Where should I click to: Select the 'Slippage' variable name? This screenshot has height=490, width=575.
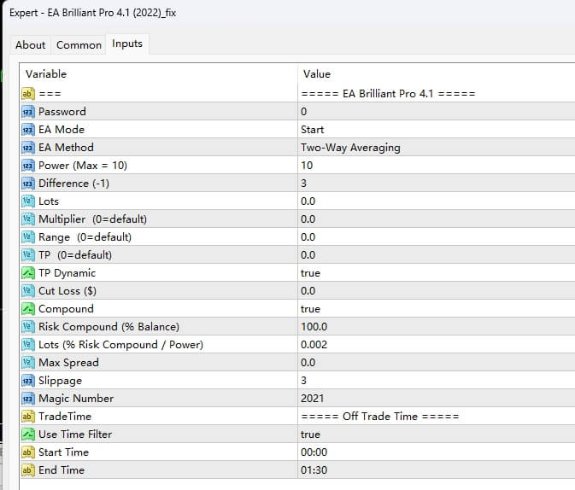pos(60,381)
